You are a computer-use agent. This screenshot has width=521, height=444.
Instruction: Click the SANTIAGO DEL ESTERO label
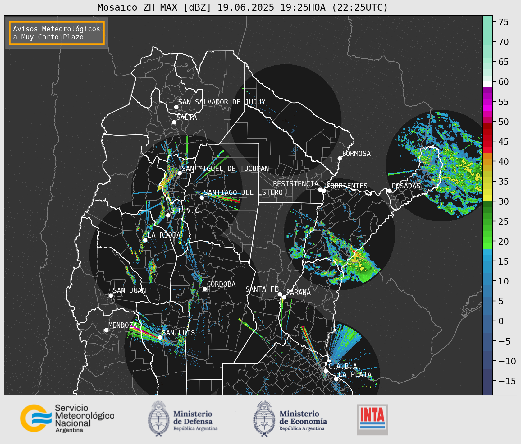(x=243, y=192)
